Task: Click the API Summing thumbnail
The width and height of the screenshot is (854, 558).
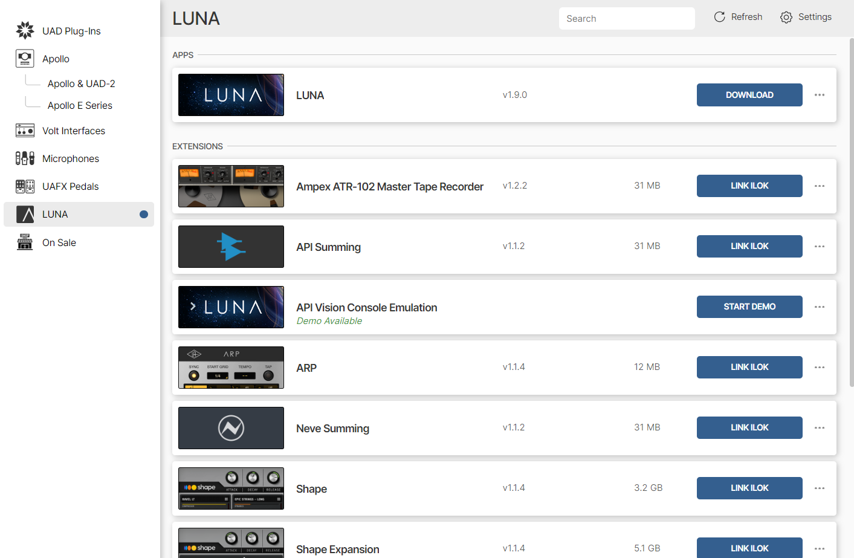Action: (x=231, y=247)
